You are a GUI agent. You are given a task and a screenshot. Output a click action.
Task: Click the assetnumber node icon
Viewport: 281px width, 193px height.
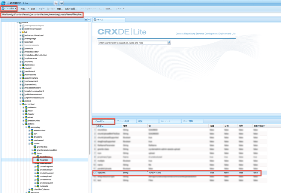click(32, 130)
